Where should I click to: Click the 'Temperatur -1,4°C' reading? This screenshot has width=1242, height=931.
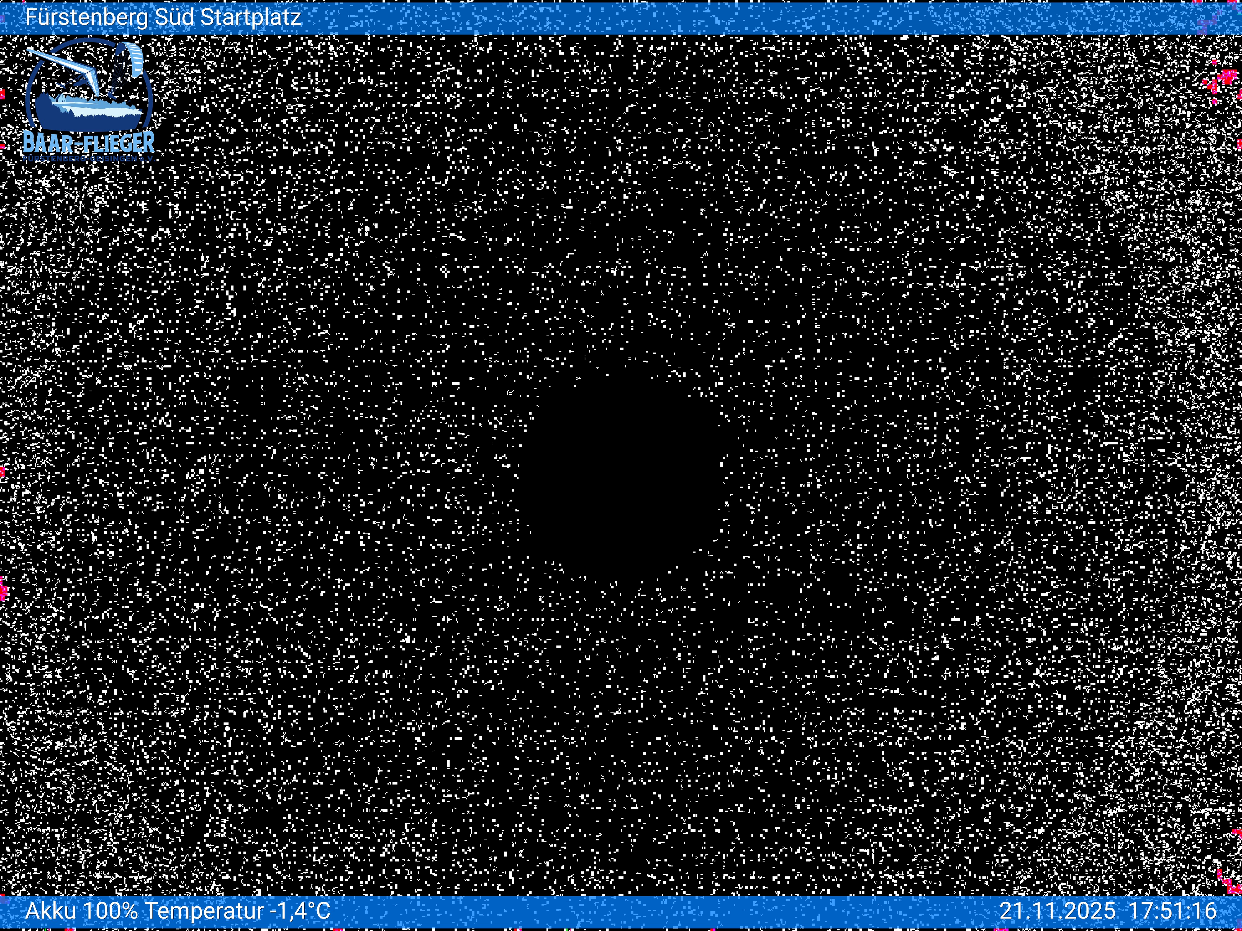click(238, 910)
